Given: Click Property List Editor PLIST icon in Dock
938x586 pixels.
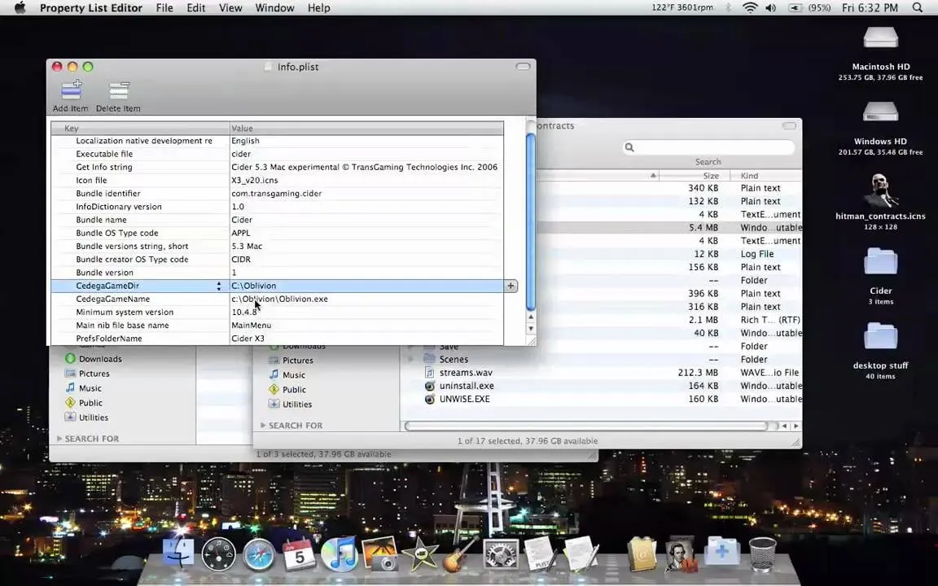Looking at the screenshot, I should tap(541, 553).
